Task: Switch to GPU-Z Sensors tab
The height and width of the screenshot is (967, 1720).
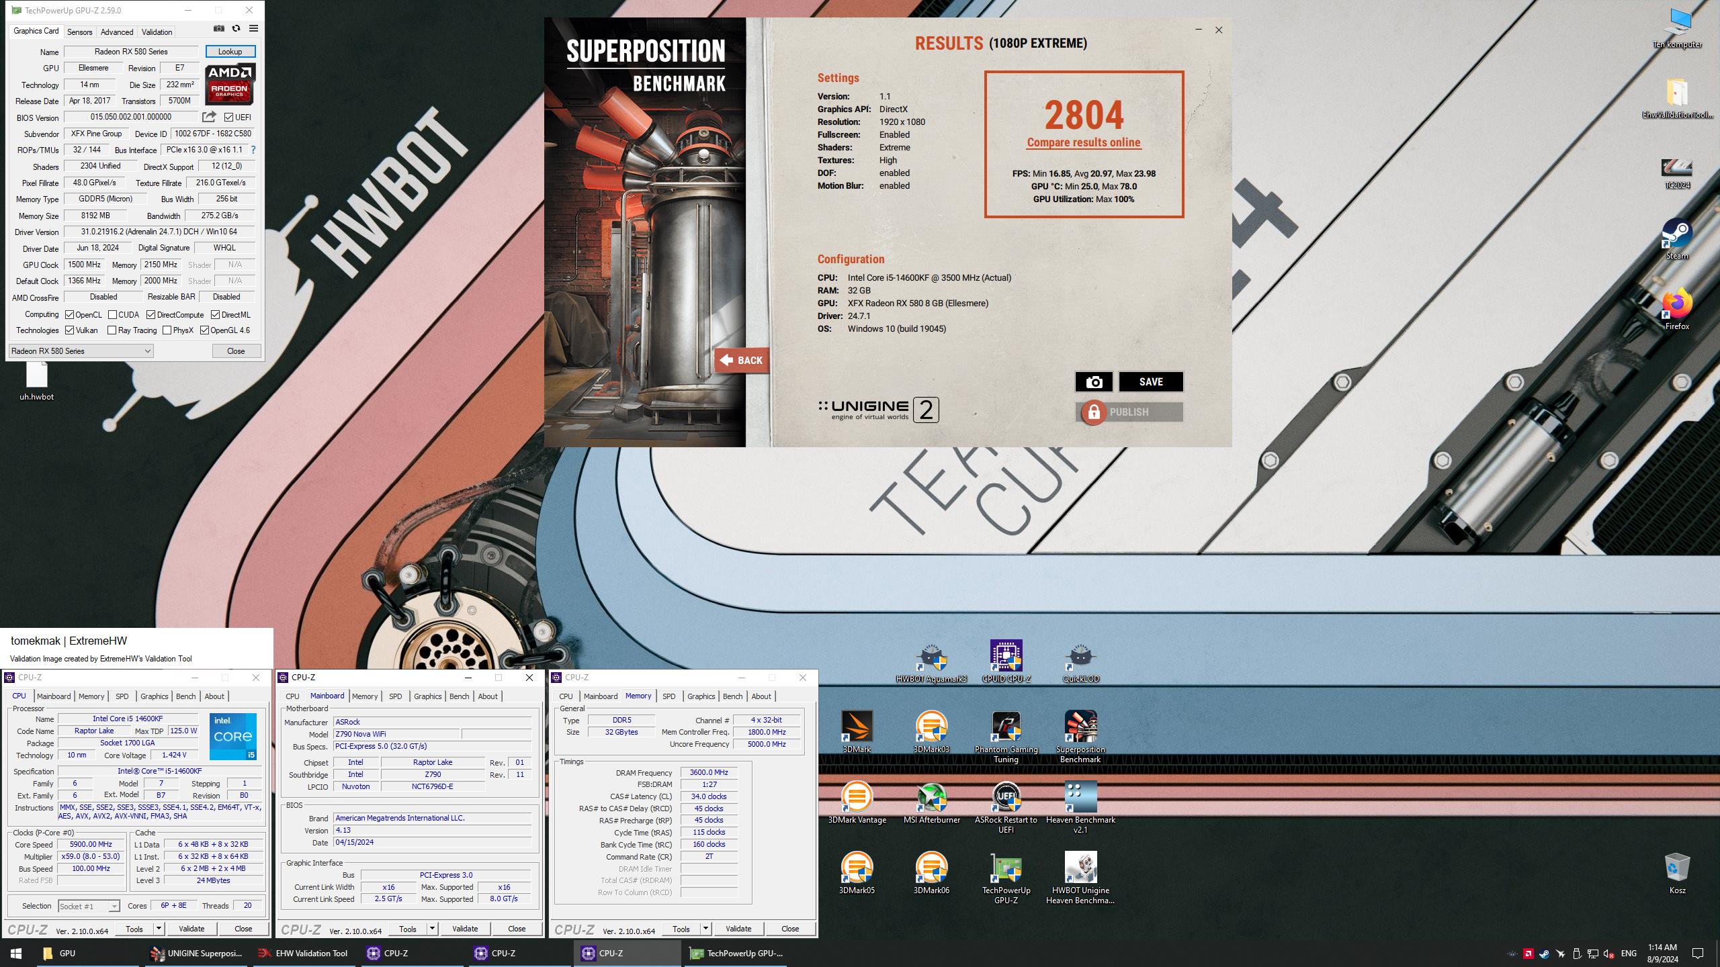Action: [79, 32]
